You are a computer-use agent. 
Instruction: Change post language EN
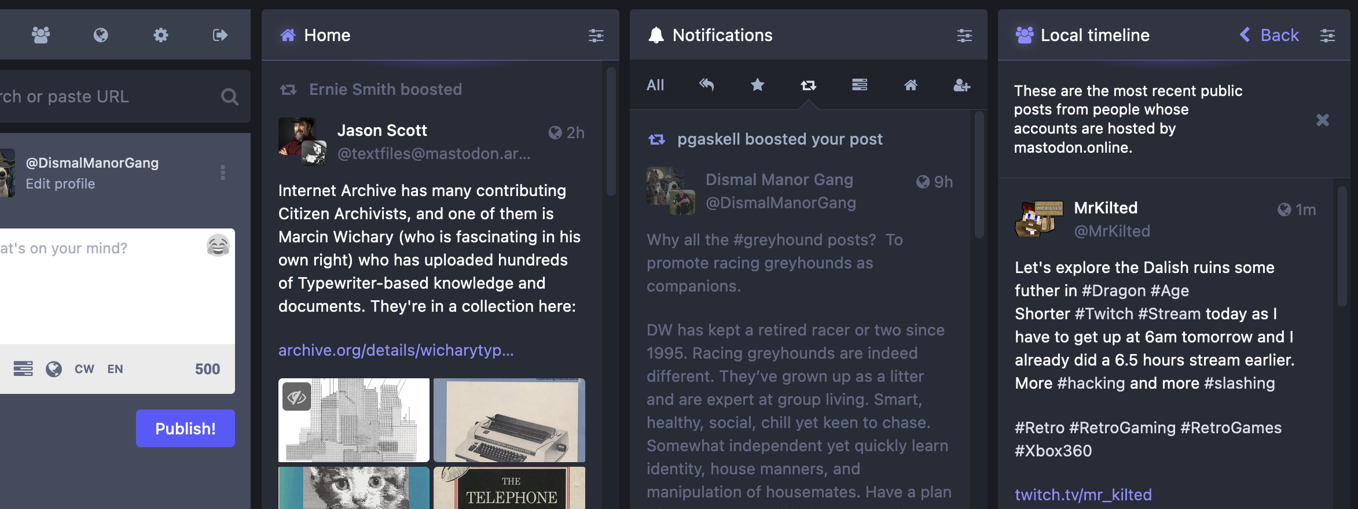pos(115,369)
